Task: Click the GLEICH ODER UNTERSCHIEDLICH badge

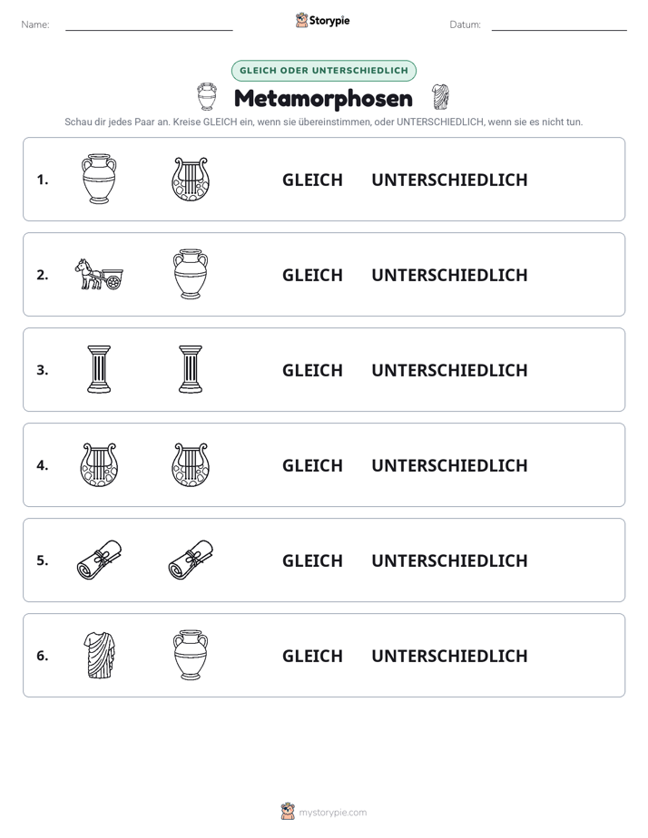Action: pyautogui.click(x=323, y=71)
